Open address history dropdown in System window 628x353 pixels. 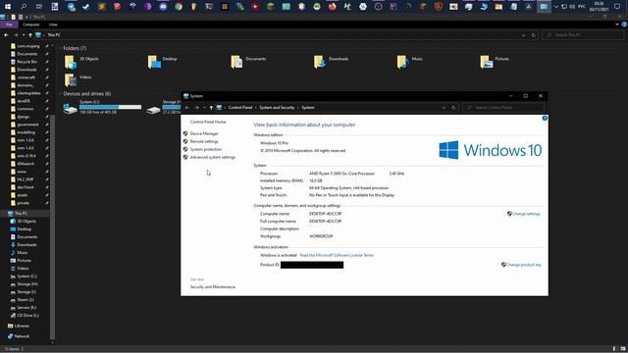444,108
